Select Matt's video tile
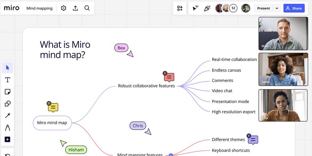Image resolution: width=312 pixels, height=156 pixels. pyautogui.click(x=283, y=34)
